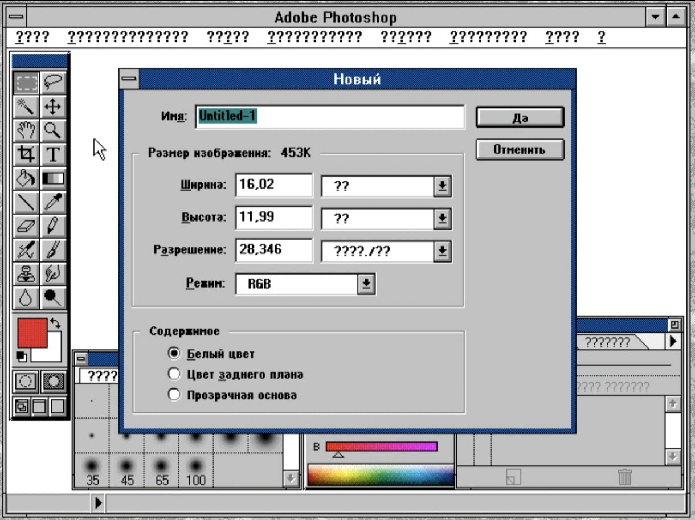Click the Brushes palette tab
This screenshot has width=695, height=520.
point(99,376)
